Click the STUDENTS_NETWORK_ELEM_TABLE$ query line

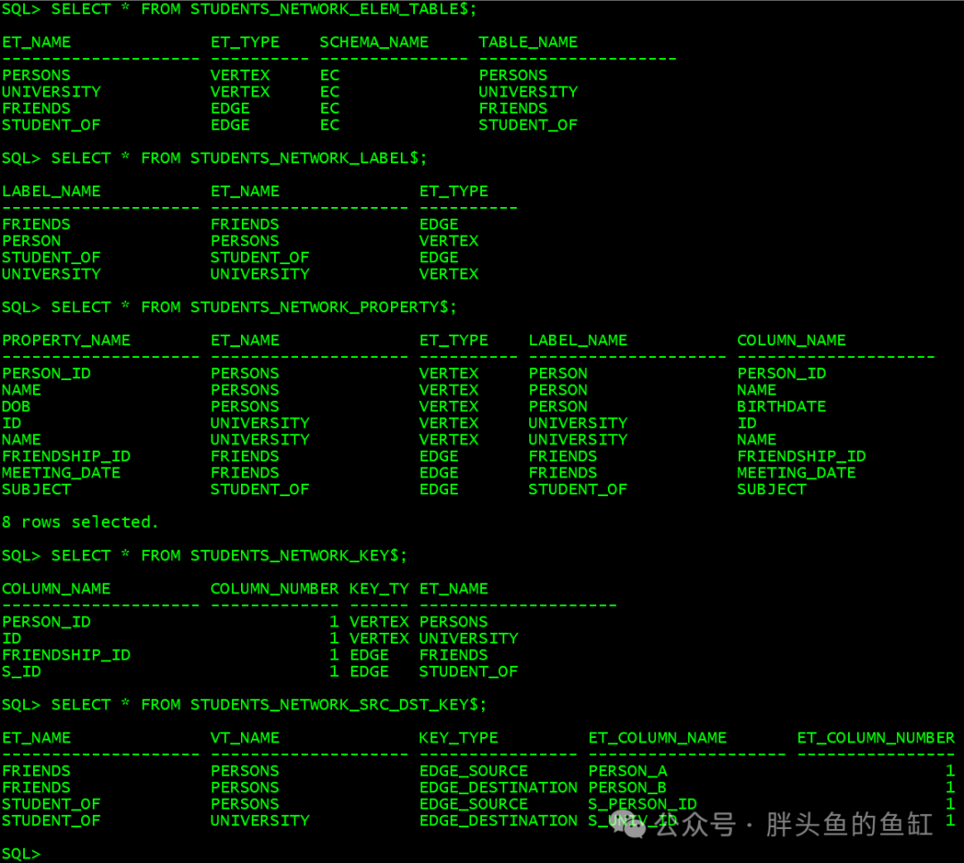coord(238,9)
